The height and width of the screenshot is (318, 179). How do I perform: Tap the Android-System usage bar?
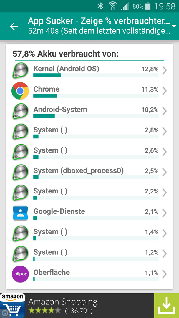coord(96,116)
